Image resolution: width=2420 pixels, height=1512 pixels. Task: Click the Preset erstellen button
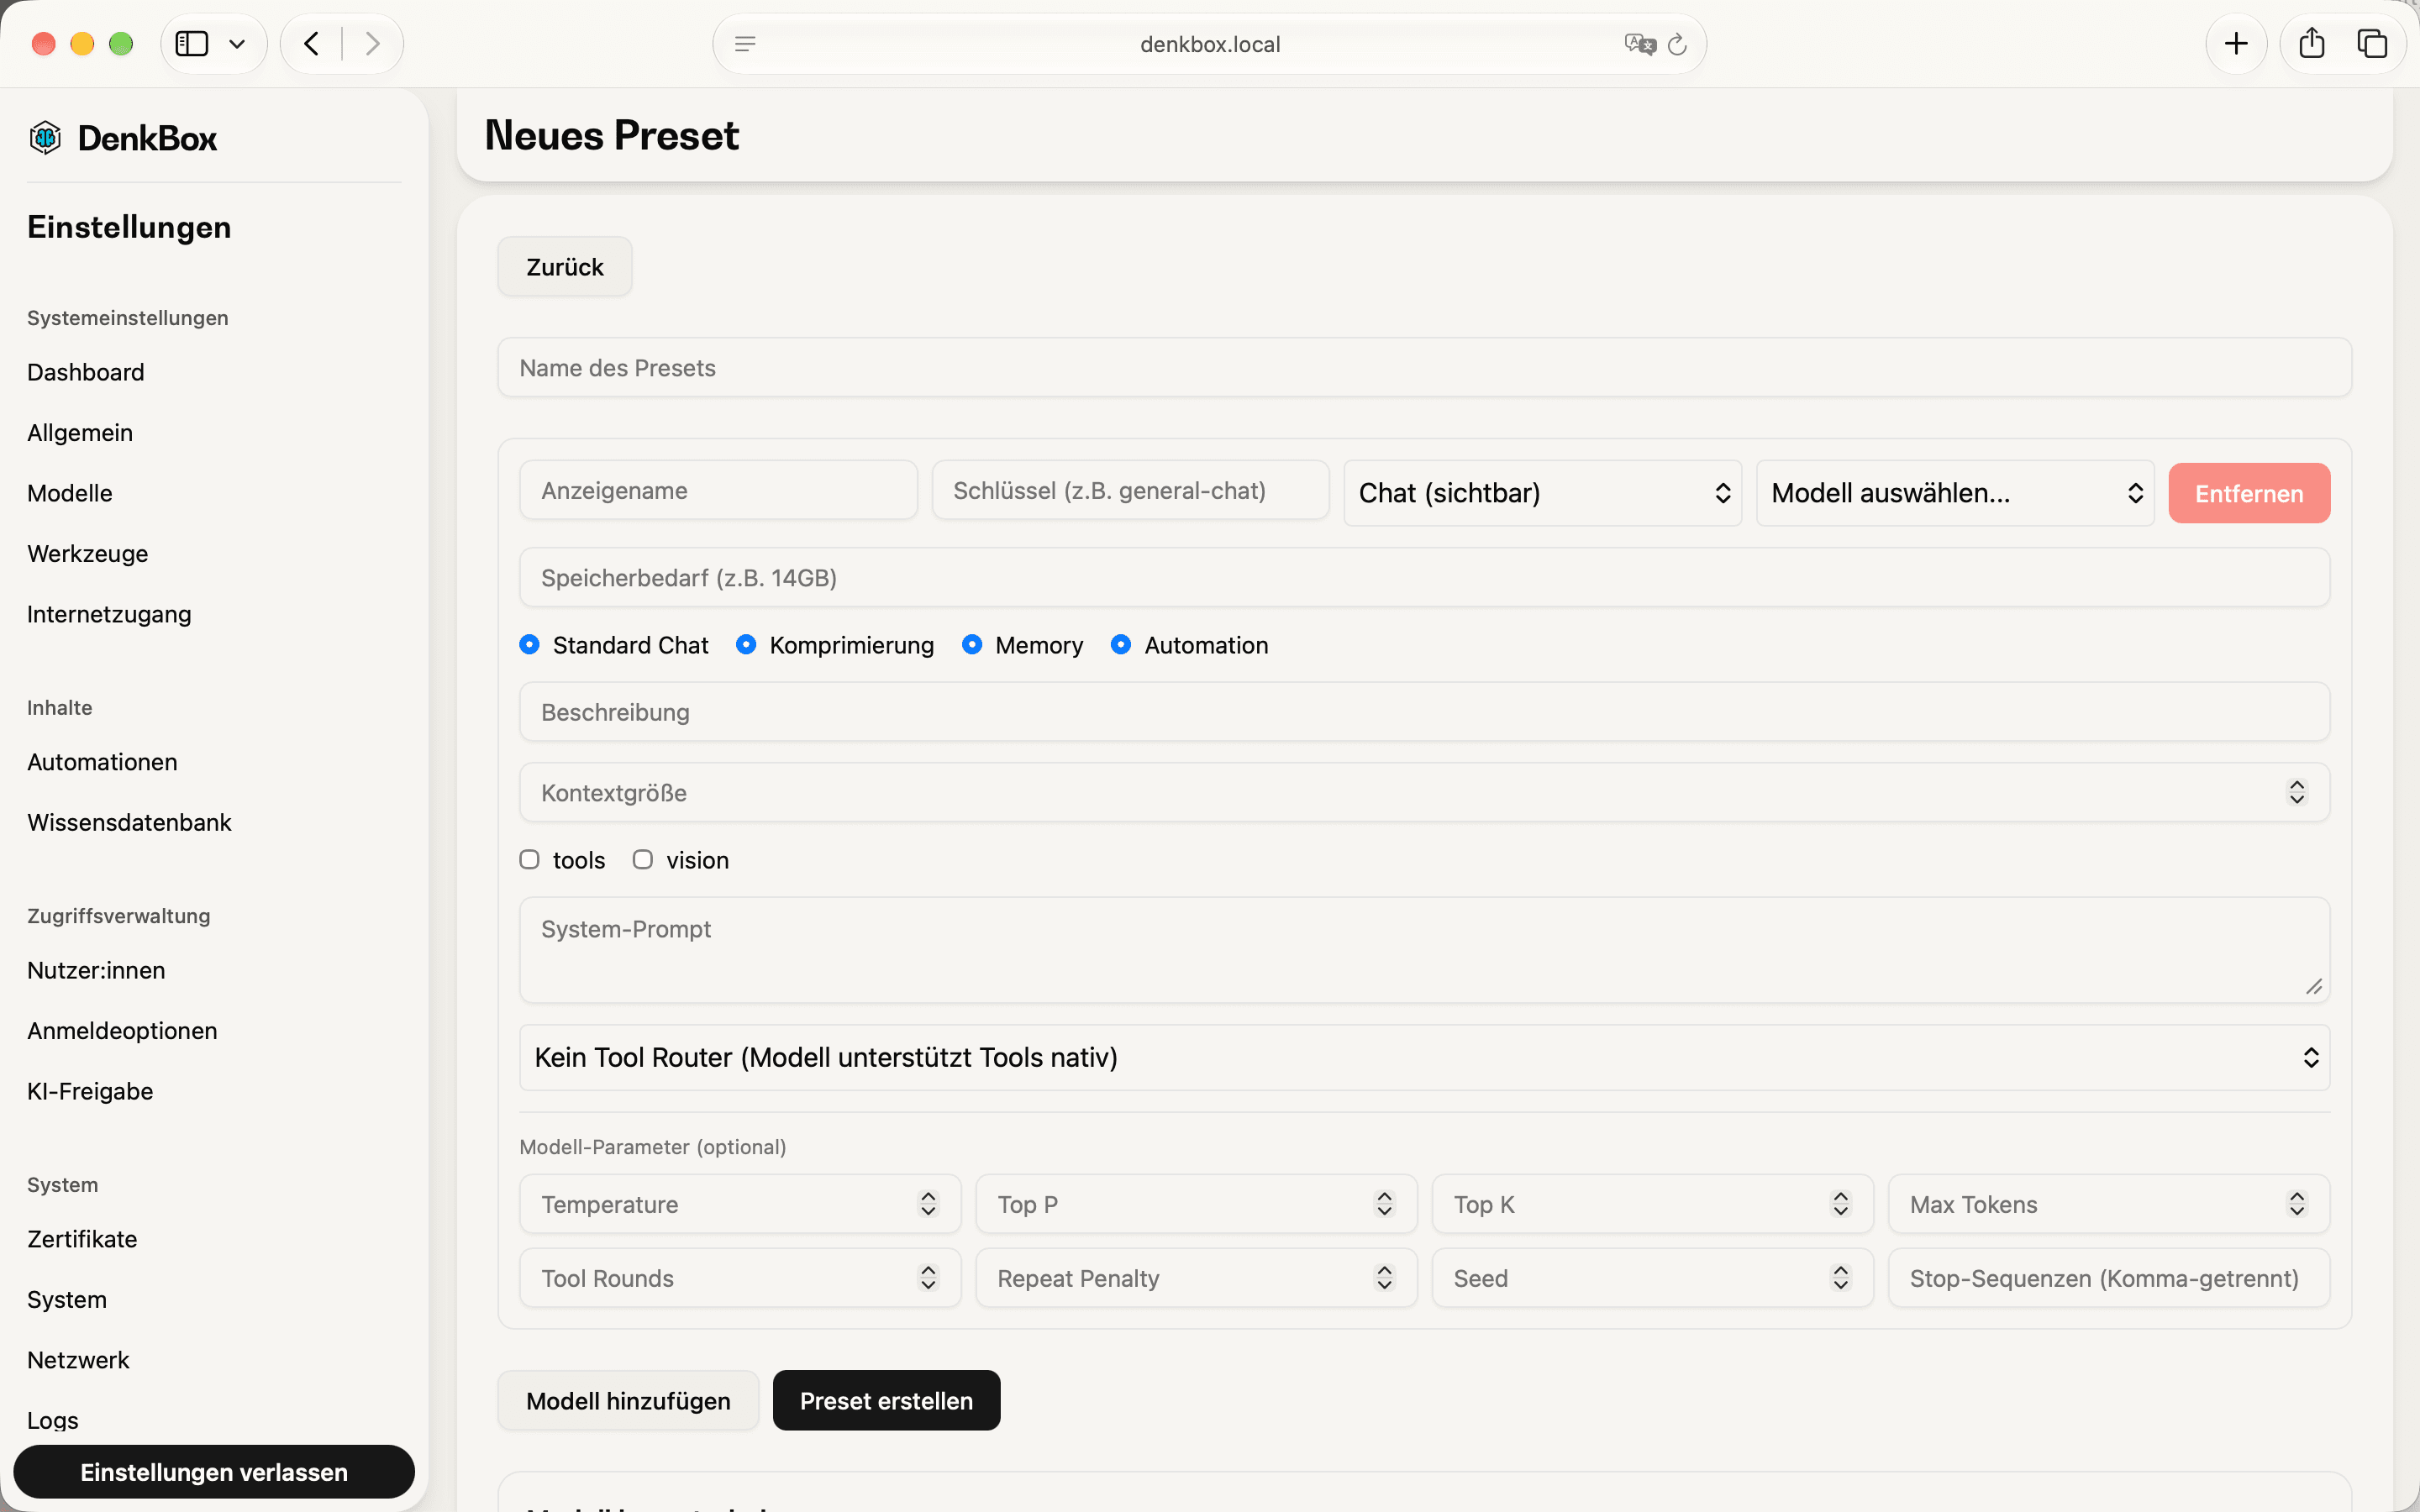coord(886,1400)
